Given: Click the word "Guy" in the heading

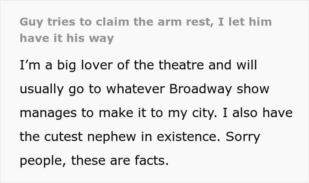Looking at the screenshot, I should [30, 22].
